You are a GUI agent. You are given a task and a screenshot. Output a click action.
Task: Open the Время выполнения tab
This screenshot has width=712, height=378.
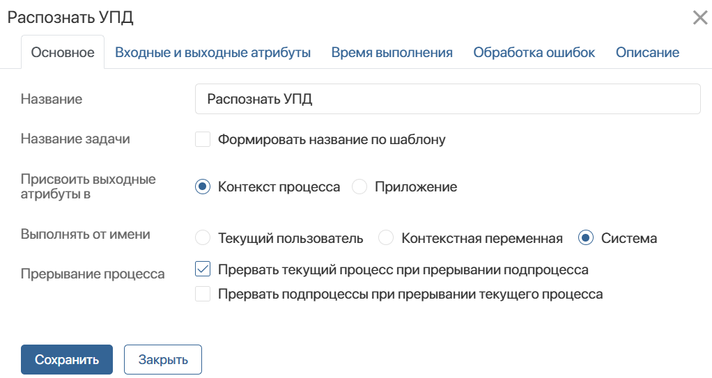tap(392, 52)
